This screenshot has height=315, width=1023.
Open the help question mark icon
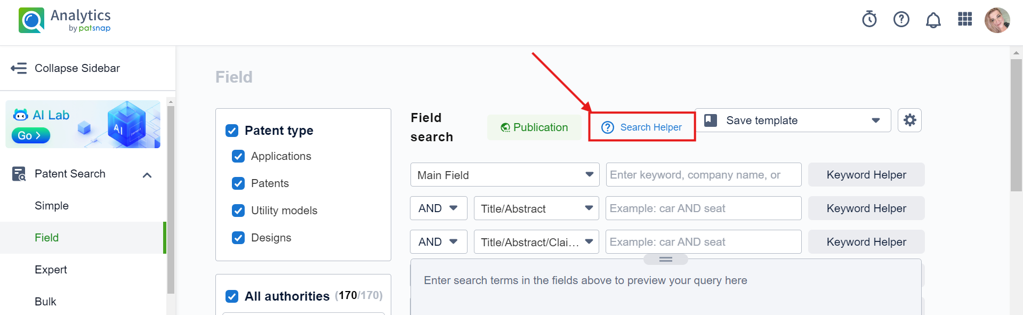pyautogui.click(x=901, y=20)
